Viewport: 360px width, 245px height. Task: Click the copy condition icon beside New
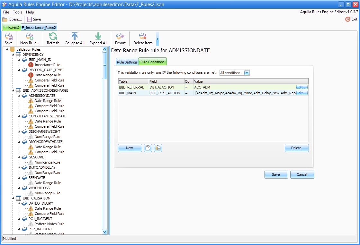coord(148,148)
